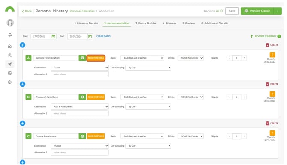Screen dimensions: 287x165
Task: Open the Planner tab
Action: point(170,23)
